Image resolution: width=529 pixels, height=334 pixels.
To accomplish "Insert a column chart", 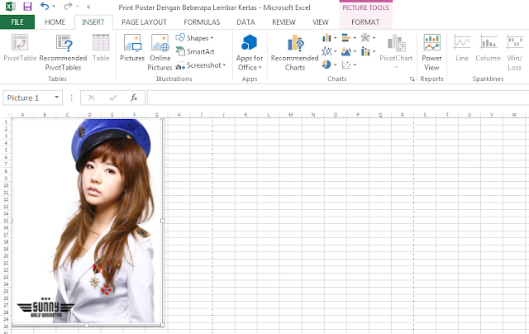I will (329, 38).
